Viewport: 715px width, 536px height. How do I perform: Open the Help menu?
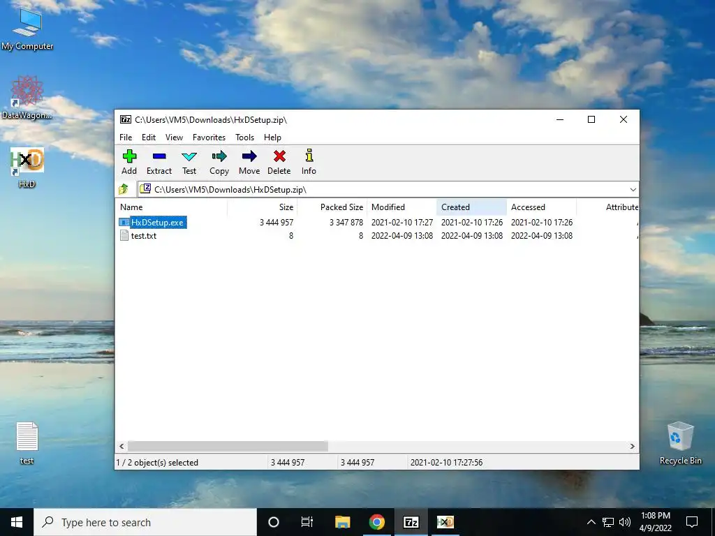[x=273, y=137]
